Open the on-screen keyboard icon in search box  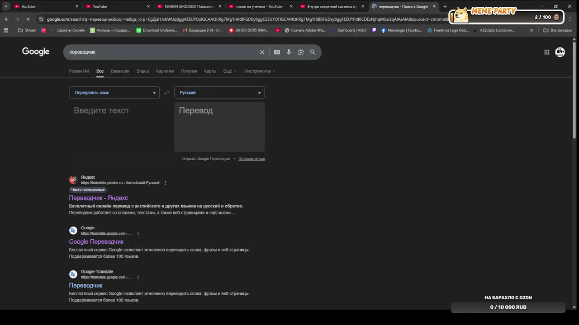coord(277,52)
